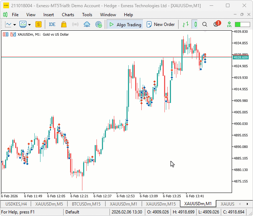253x216 pixels.
Task: Open the VPS cloud hosting icon
Action: [87, 24]
